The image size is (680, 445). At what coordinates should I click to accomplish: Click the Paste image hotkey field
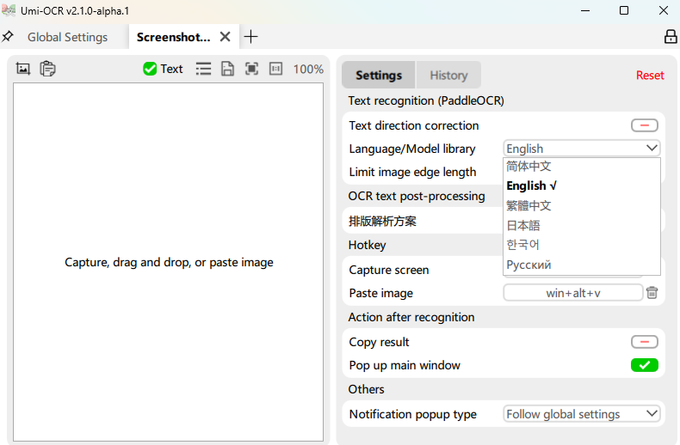[572, 293]
